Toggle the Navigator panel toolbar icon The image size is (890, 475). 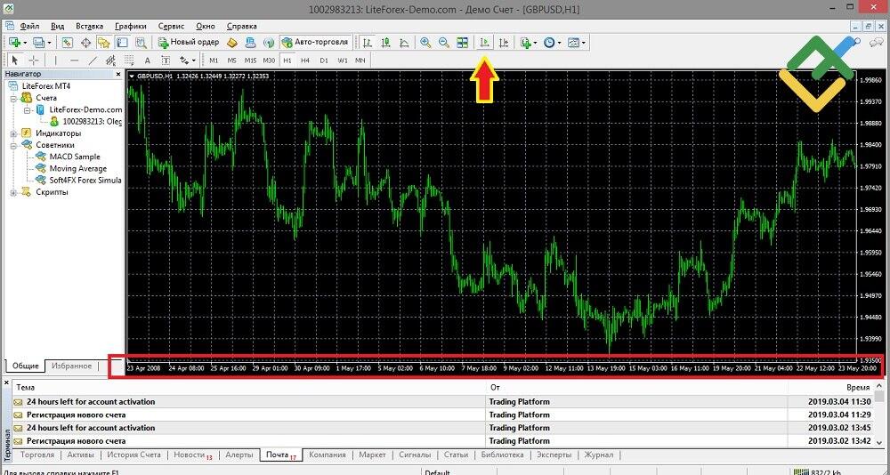pyautogui.click(x=104, y=43)
